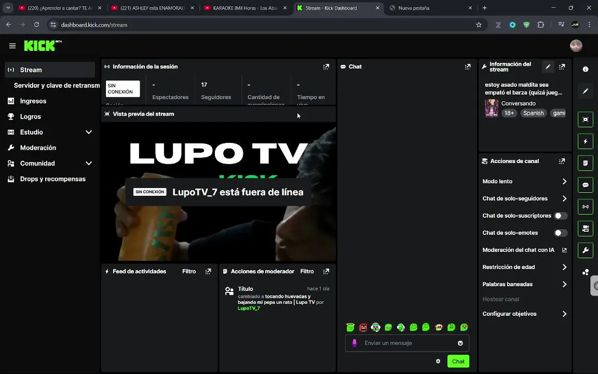Click the pencil edit icon in right sidebar

pos(586,91)
